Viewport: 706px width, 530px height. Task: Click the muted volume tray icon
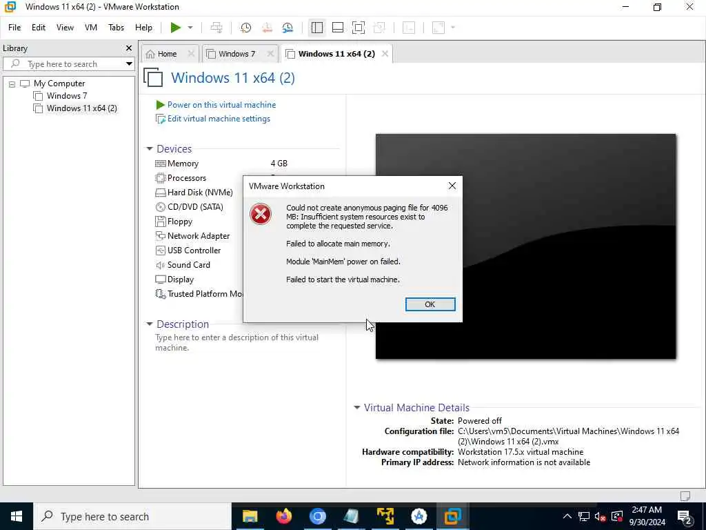(600, 516)
